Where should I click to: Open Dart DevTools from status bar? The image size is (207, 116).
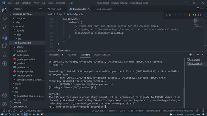click(153, 111)
